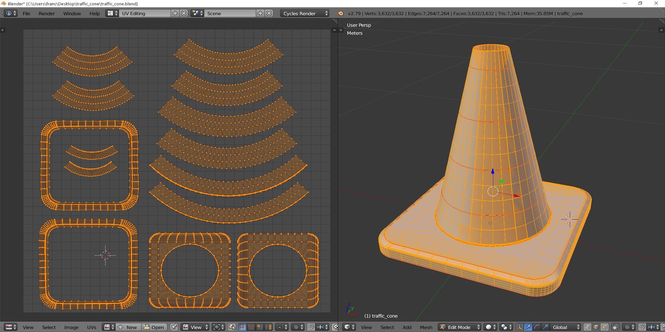Enable the rotate manipulator
The image size is (665, 332).
(537, 327)
